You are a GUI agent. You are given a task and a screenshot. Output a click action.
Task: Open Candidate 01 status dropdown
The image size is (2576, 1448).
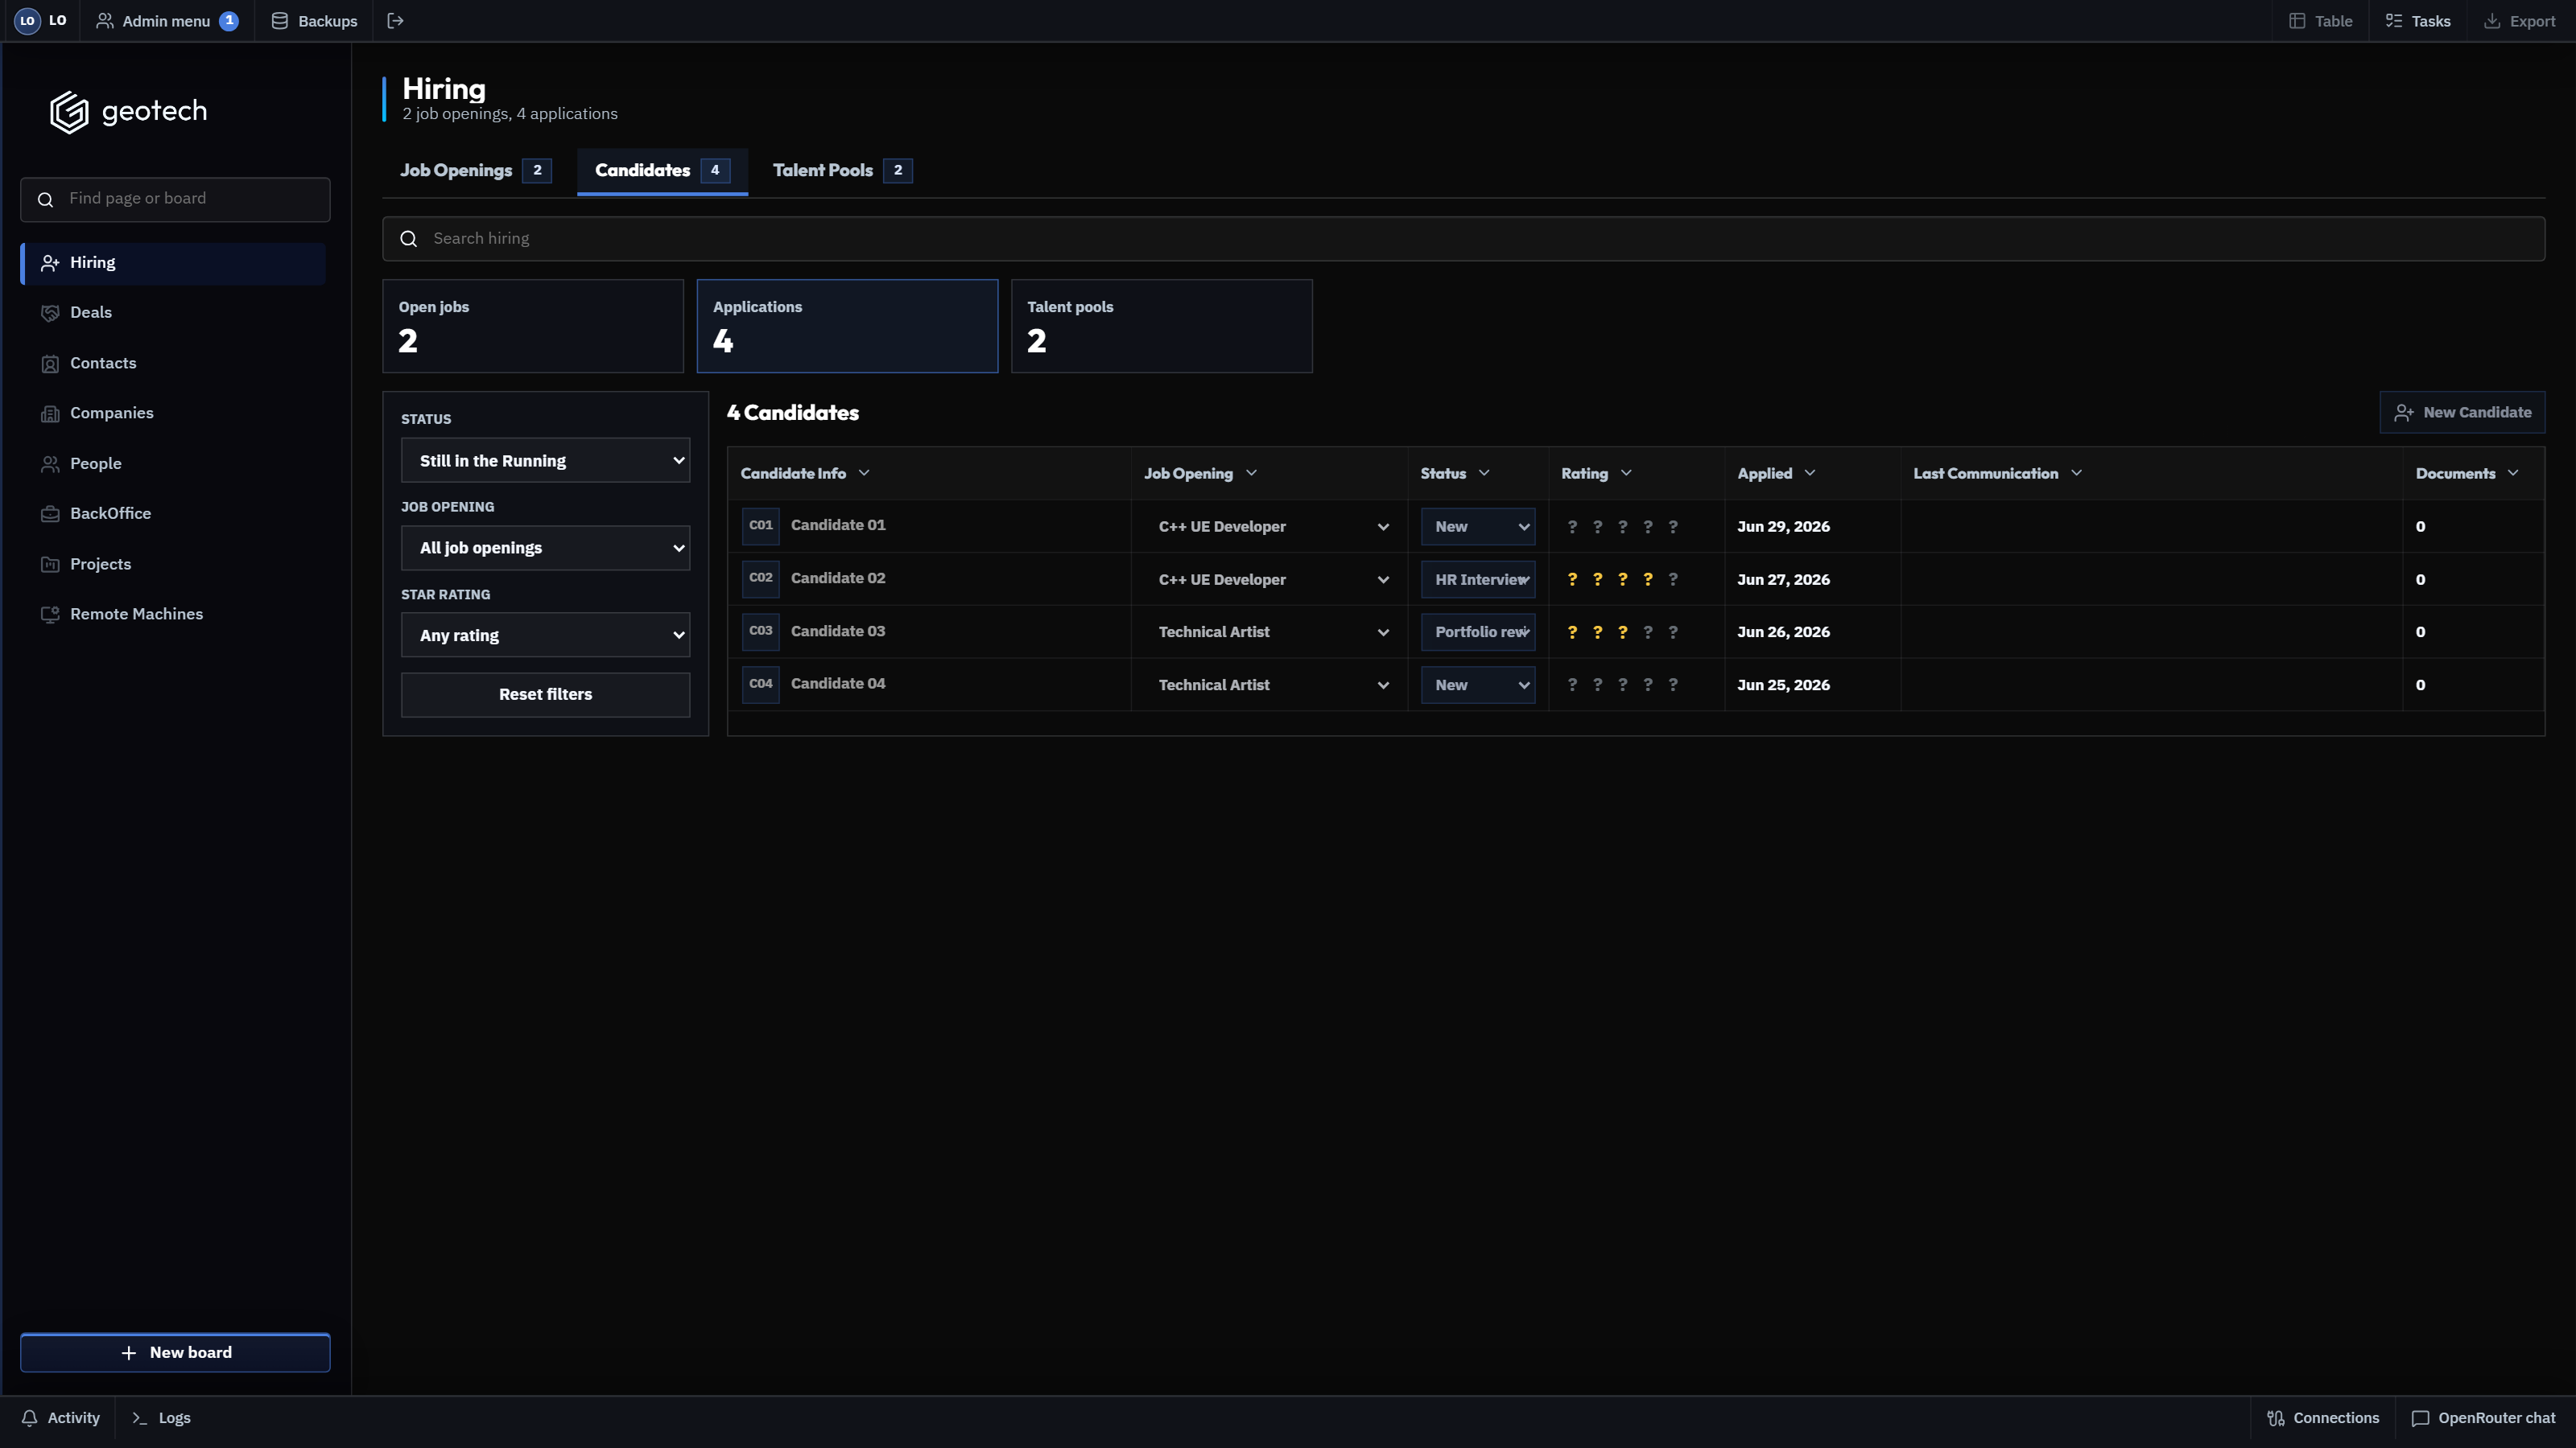1478,527
